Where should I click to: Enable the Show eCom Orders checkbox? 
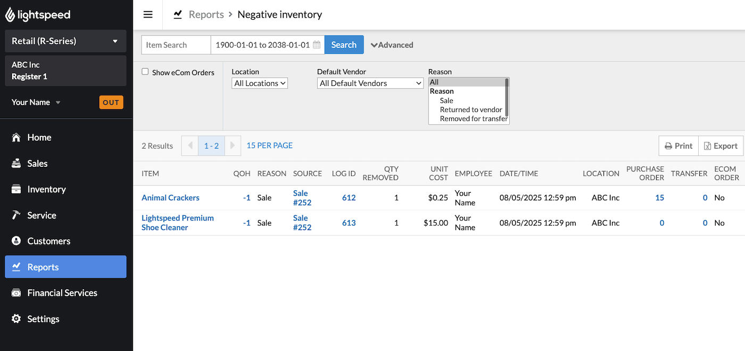(145, 72)
